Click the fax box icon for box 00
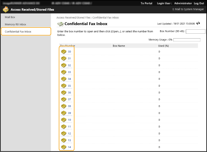The image size is (207, 152). point(63,52)
